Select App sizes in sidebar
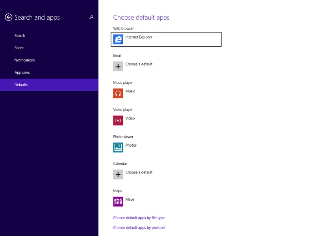 22,73
